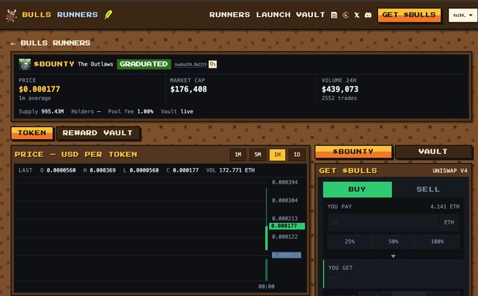Select the 5M chart interval
Screen dimensions: 478x296
pos(257,155)
